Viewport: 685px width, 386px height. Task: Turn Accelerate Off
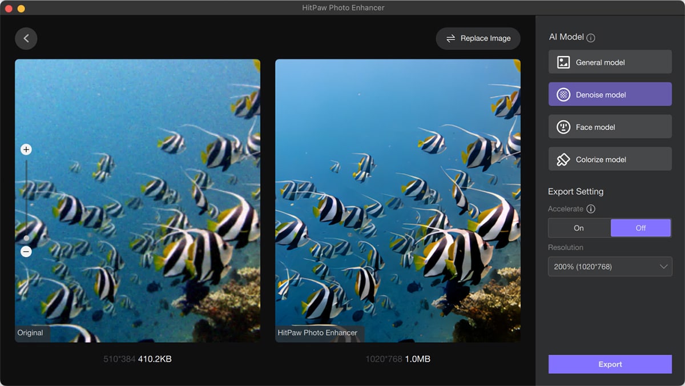[640, 228]
